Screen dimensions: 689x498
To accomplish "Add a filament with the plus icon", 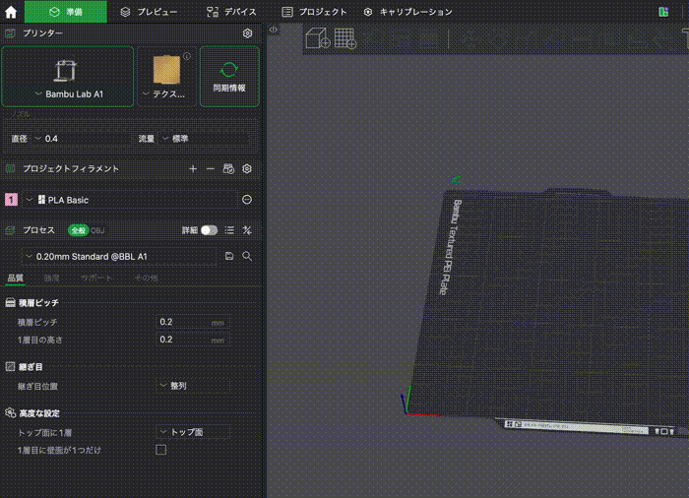I will [193, 169].
